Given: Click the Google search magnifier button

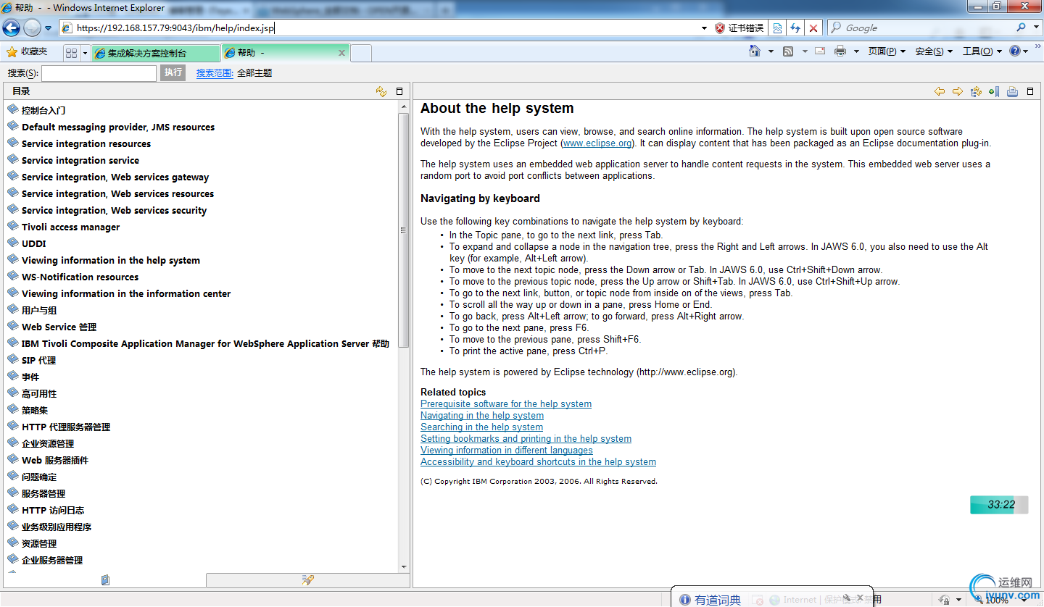Looking at the screenshot, I should click(1021, 28).
